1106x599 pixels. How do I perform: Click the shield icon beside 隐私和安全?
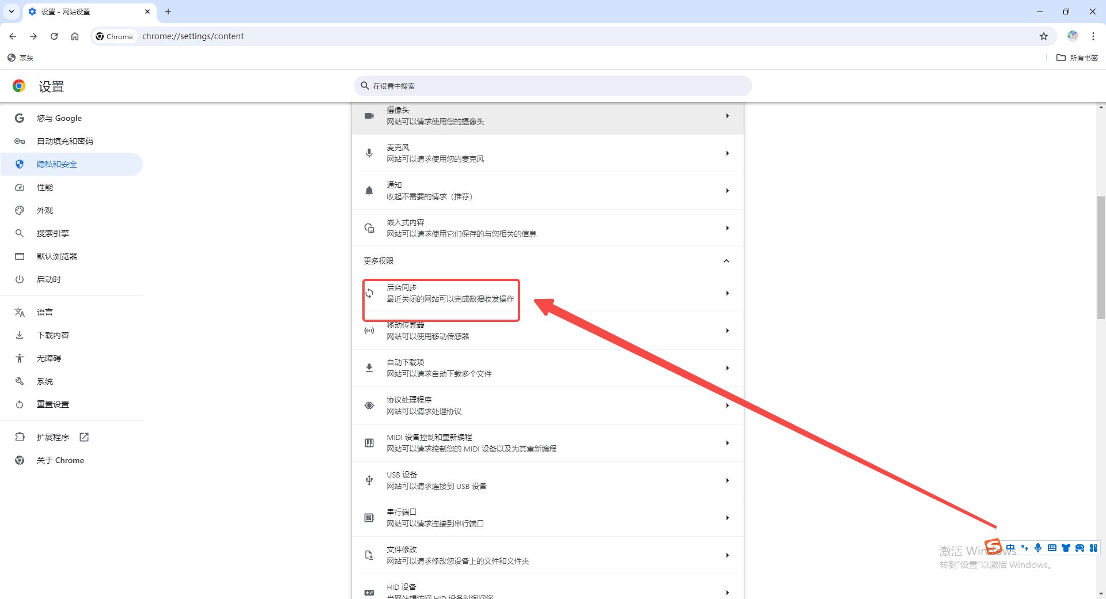click(20, 164)
